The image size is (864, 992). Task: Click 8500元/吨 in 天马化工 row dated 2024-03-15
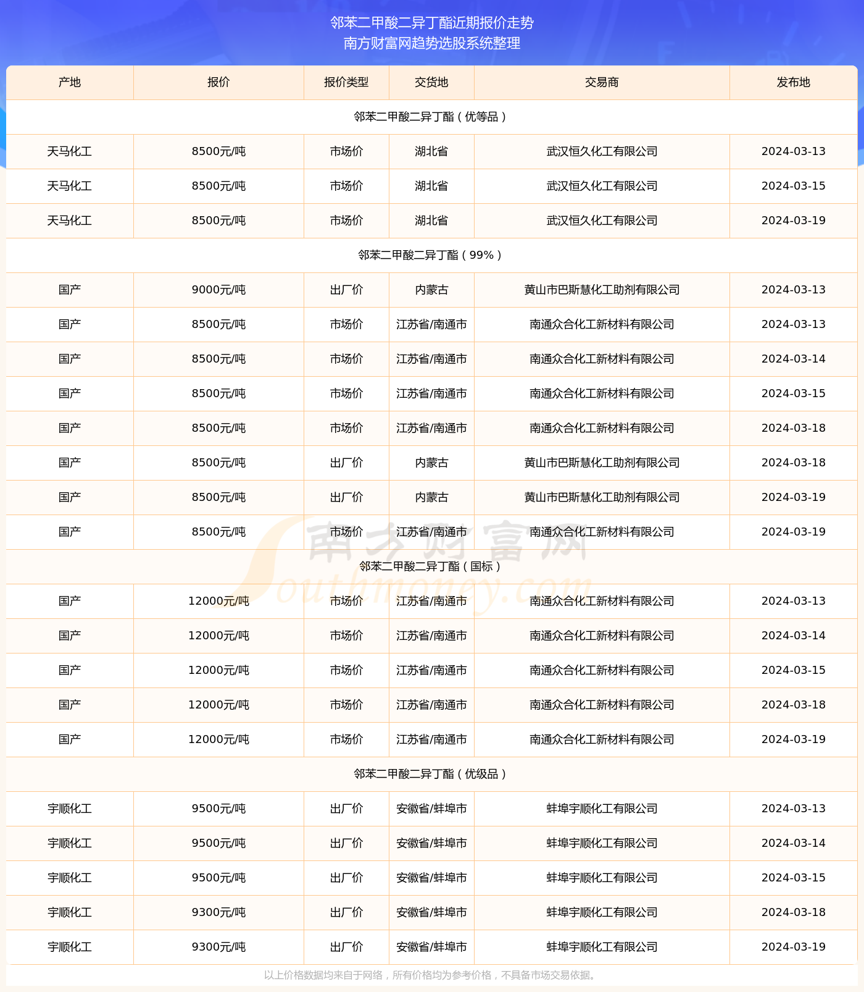pyautogui.click(x=218, y=186)
